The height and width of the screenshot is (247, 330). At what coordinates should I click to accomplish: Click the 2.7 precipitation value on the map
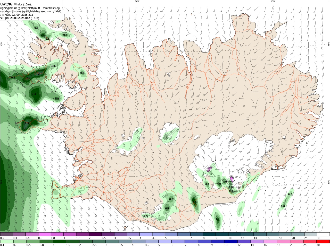pyautogui.click(x=40, y=74)
